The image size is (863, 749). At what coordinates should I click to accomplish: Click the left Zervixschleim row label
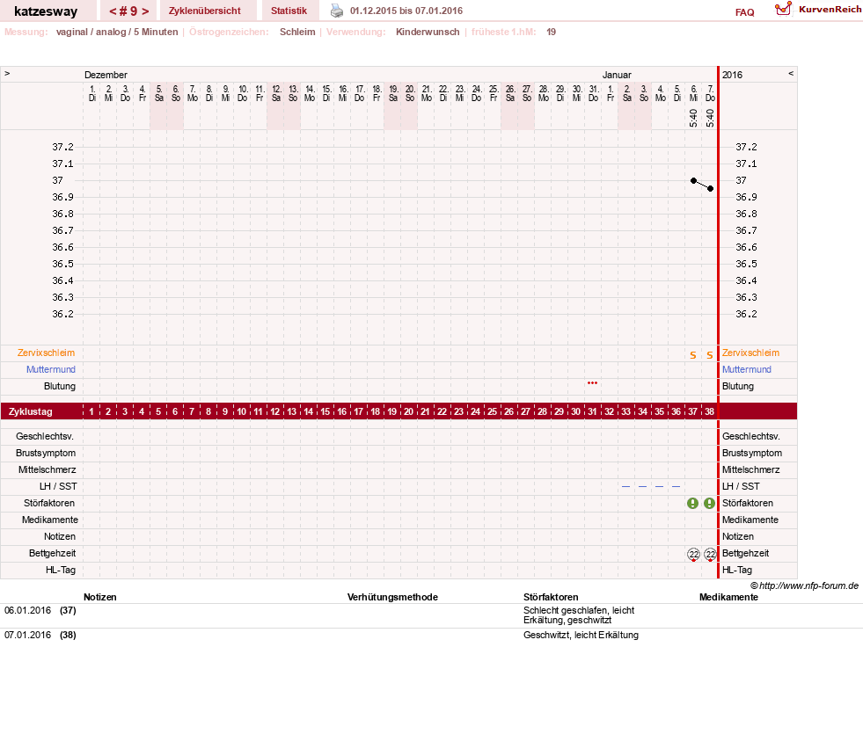coord(47,353)
